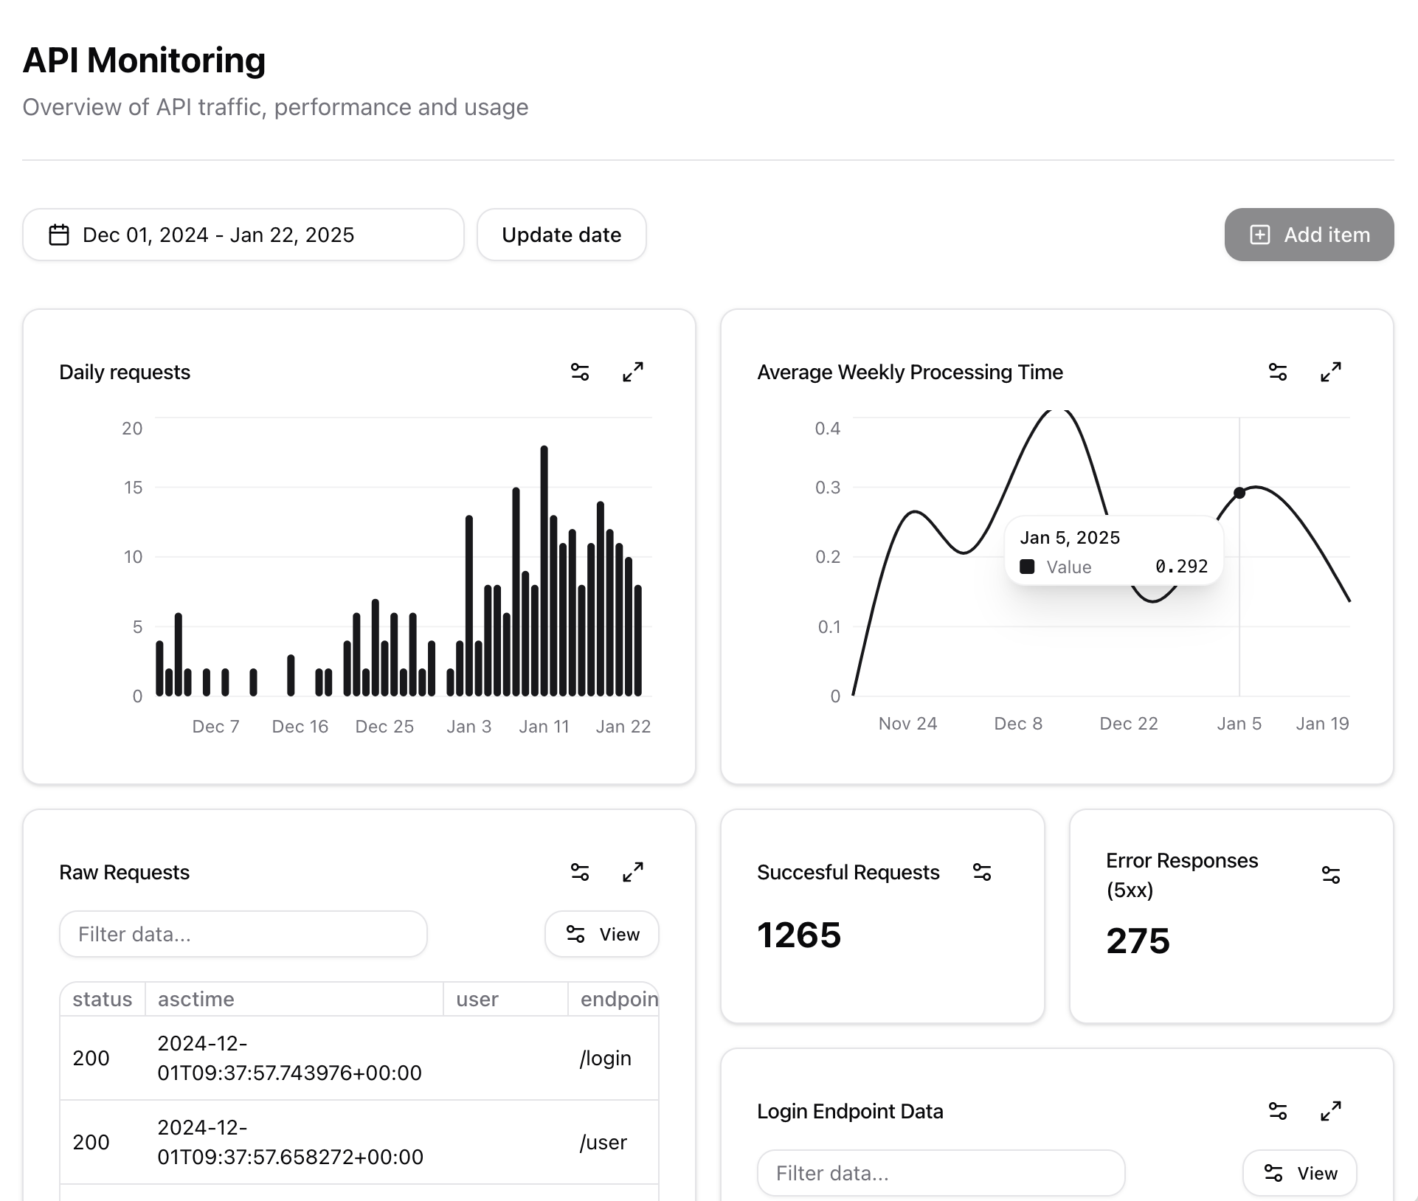Viewport: 1418px width, 1201px height.
Task: Click the Error Responses (5xx) title
Action: coord(1182,875)
